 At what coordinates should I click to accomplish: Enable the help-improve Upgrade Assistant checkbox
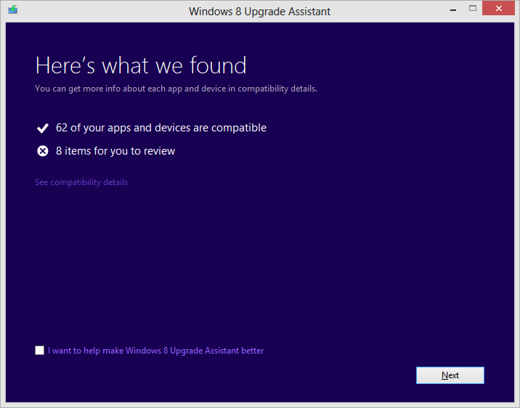tap(39, 351)
